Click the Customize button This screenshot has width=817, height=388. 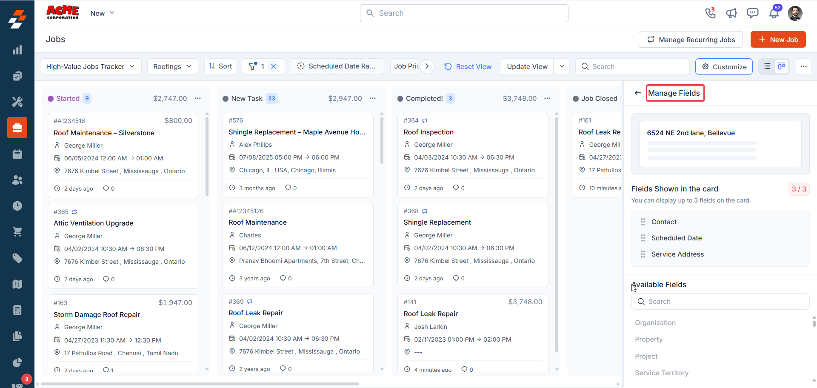(724, 66)
